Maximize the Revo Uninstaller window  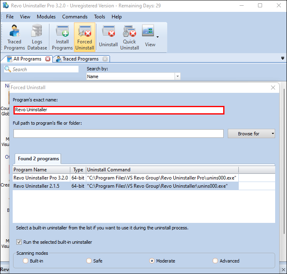[x=260, y=5]
